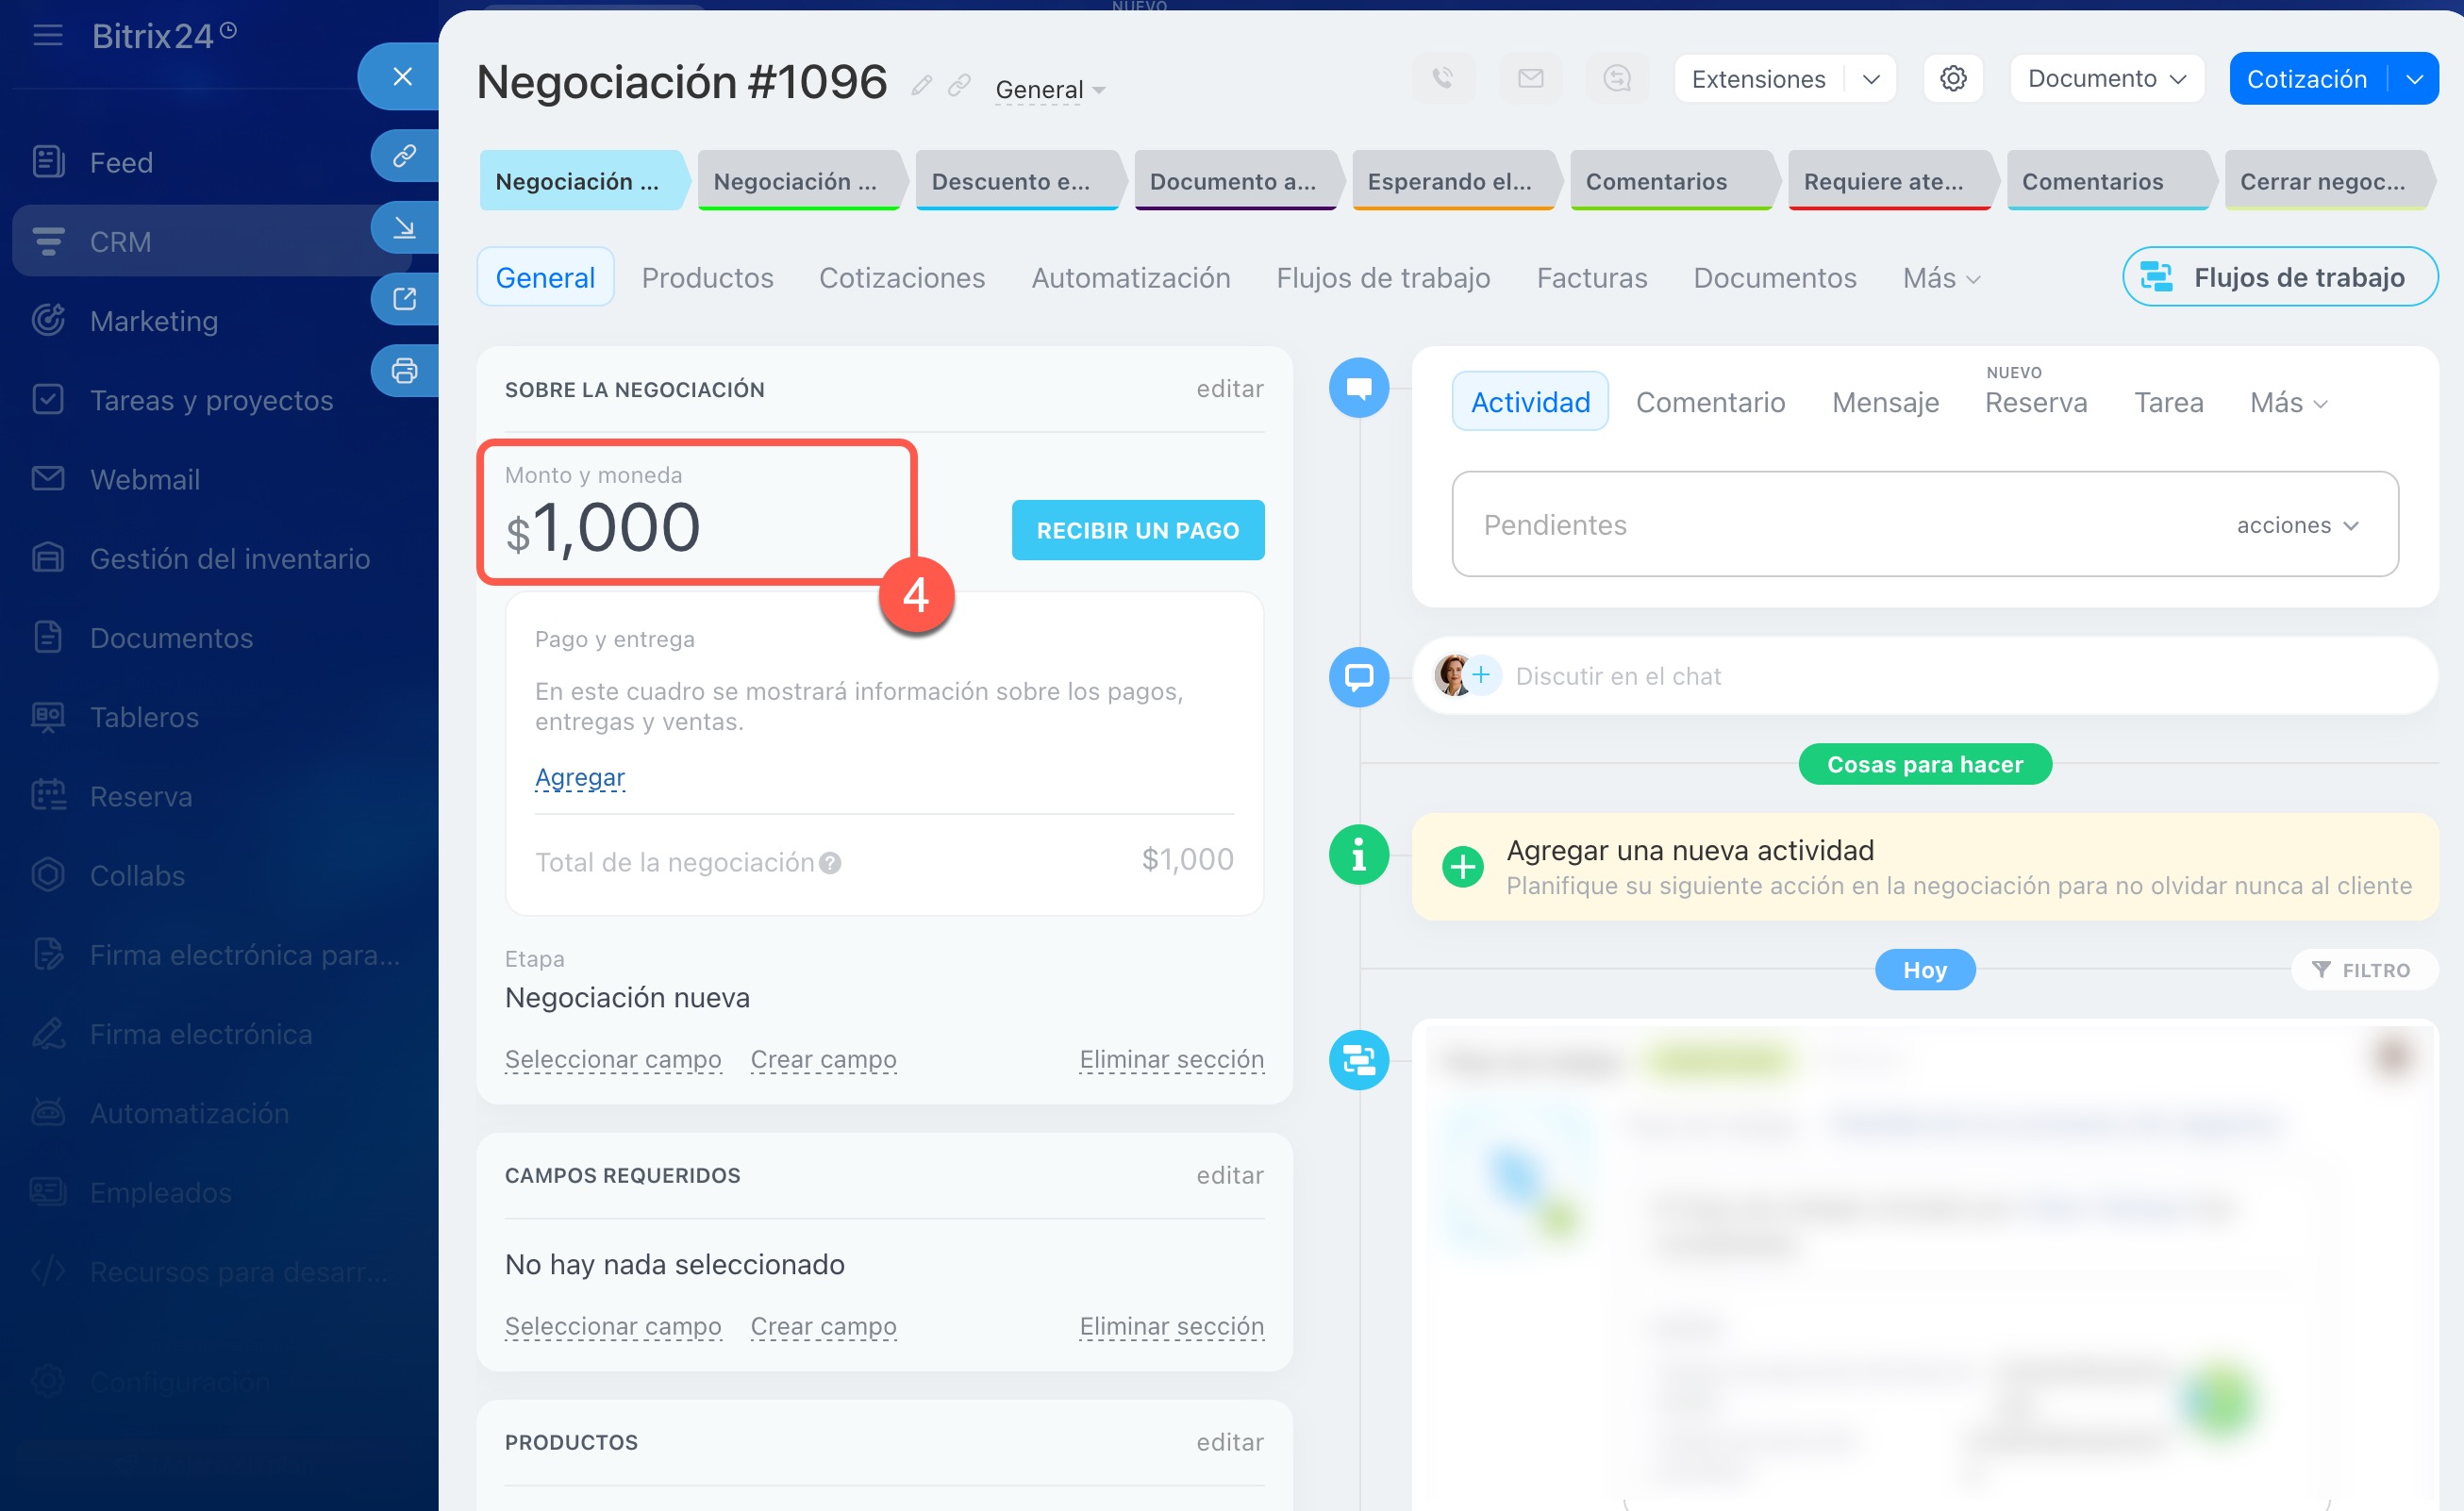Click the Agregar link under Pago y entrega
Viewport: 2464px width, 1511px height.
[x=579, y=777]
